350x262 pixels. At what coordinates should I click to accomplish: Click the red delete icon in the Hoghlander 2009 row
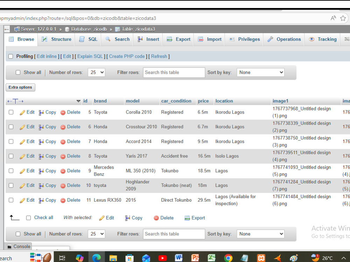point(63,185)
